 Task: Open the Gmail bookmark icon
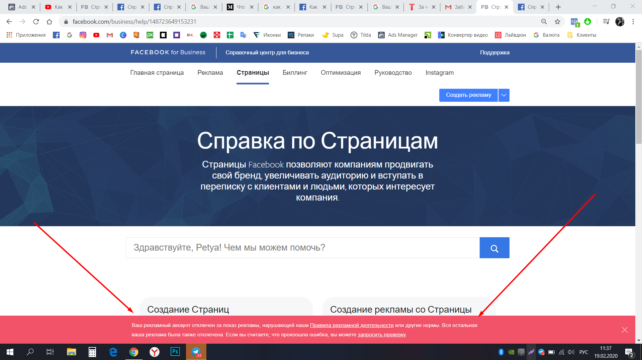(110, 35)
